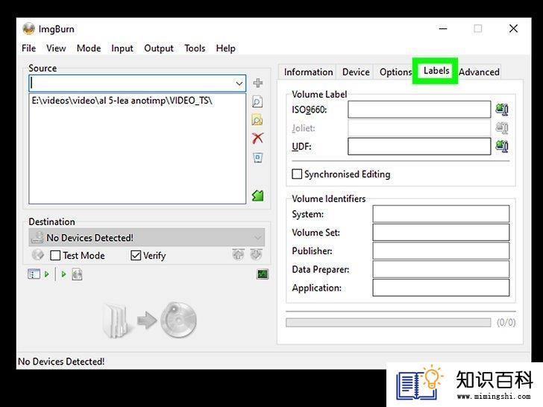Switch to the Device tab
This screenshot has height=407, width=543.
356,72
